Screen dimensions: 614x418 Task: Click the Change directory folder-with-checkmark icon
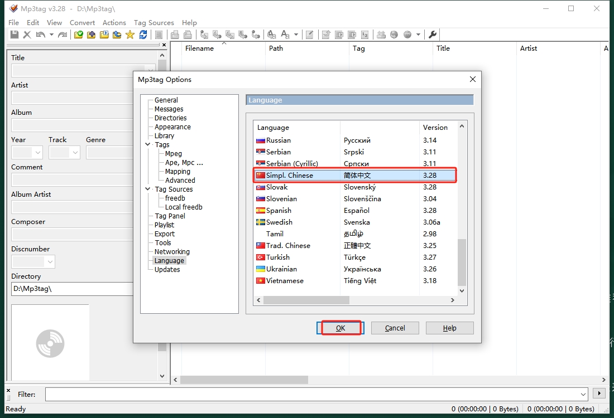(78, 35)
